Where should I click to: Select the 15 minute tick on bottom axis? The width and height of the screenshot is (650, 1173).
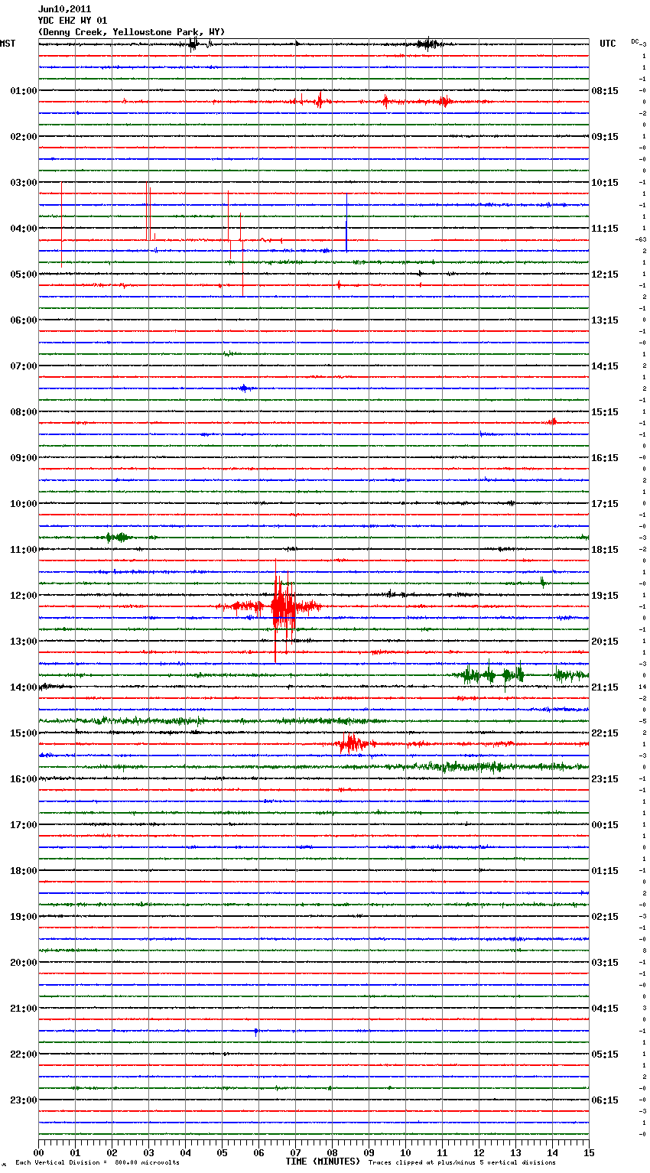click(589, 1152)
